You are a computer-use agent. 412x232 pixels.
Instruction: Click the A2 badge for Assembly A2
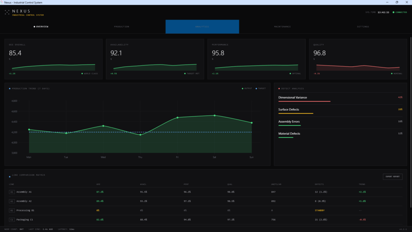click(x=12, y=201)
